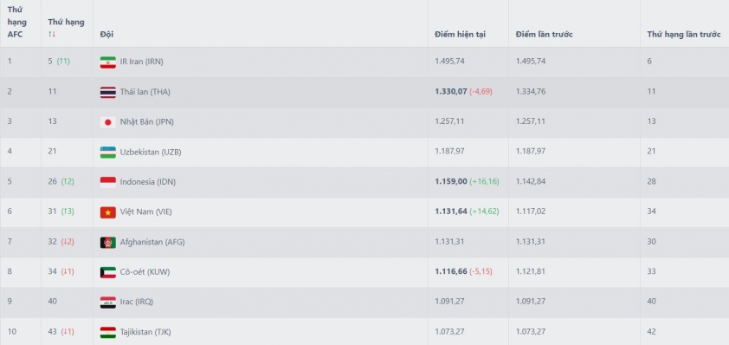The height and width of the screenshot is (345, 729).
Task: Click Indonesia's current points 1.159,00
Action: coord(450,181)
